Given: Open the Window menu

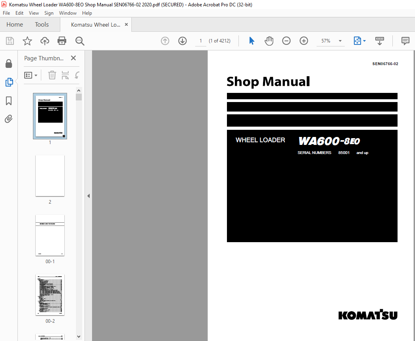Looking at the screenshot, I should (68, 13).
